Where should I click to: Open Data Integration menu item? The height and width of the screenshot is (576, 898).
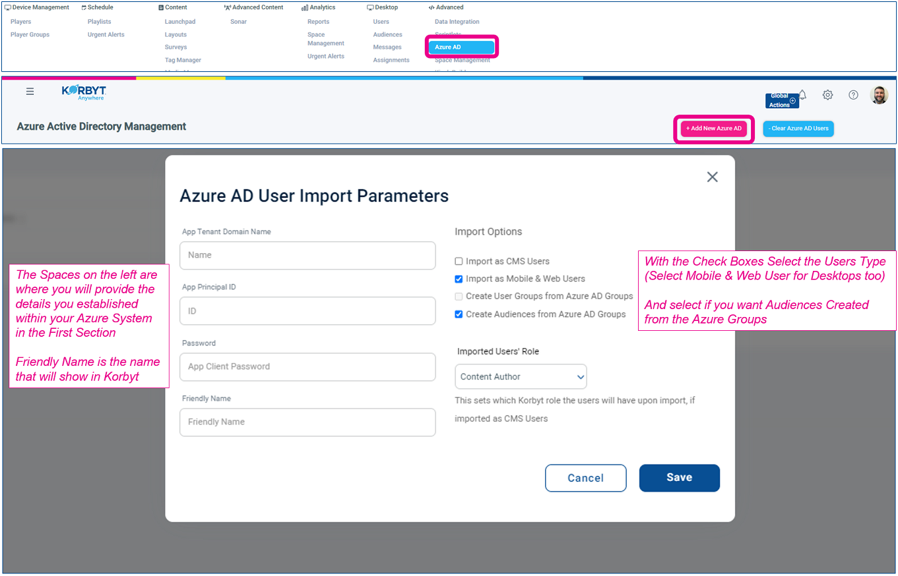coord(457,22)
